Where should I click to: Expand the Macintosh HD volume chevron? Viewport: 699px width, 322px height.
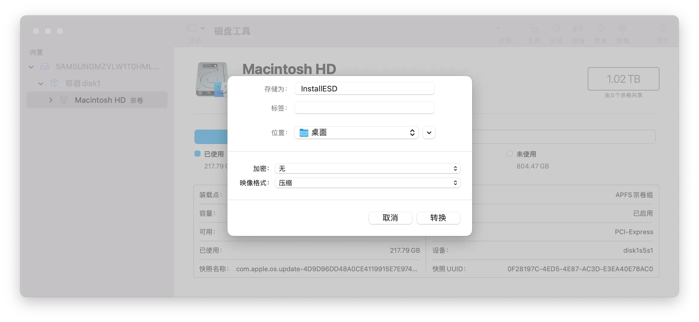pyautogui.click(x=51, y=100)
